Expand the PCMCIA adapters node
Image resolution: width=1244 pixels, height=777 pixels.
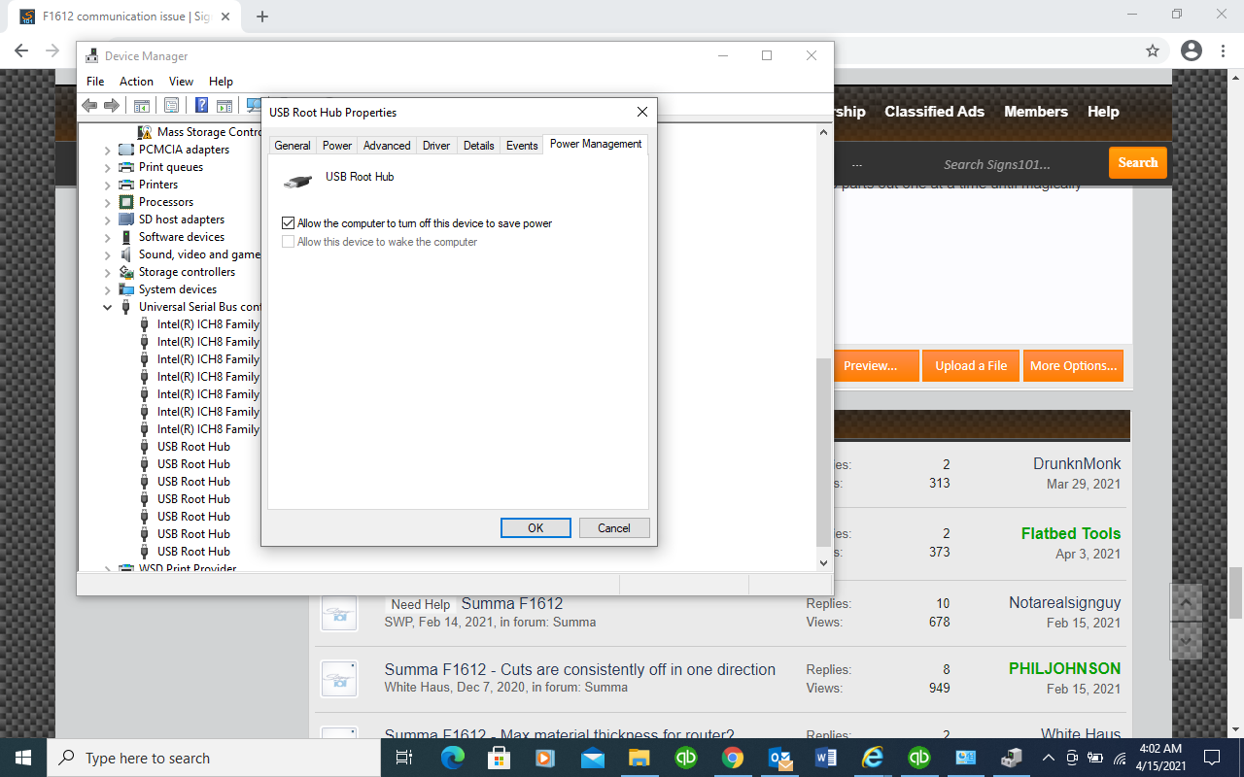pyautogui.click(x=108, y=150)
